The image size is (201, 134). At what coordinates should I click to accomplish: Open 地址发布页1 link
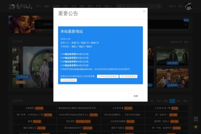pos(71,54)
